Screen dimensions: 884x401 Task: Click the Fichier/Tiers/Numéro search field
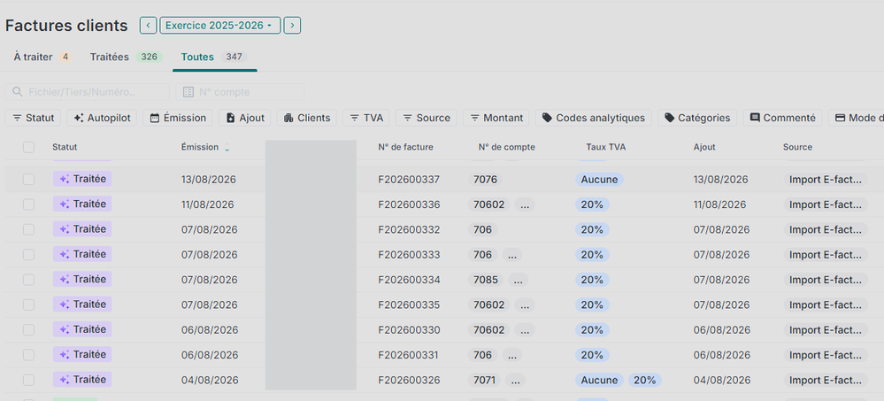coord(88,92)
